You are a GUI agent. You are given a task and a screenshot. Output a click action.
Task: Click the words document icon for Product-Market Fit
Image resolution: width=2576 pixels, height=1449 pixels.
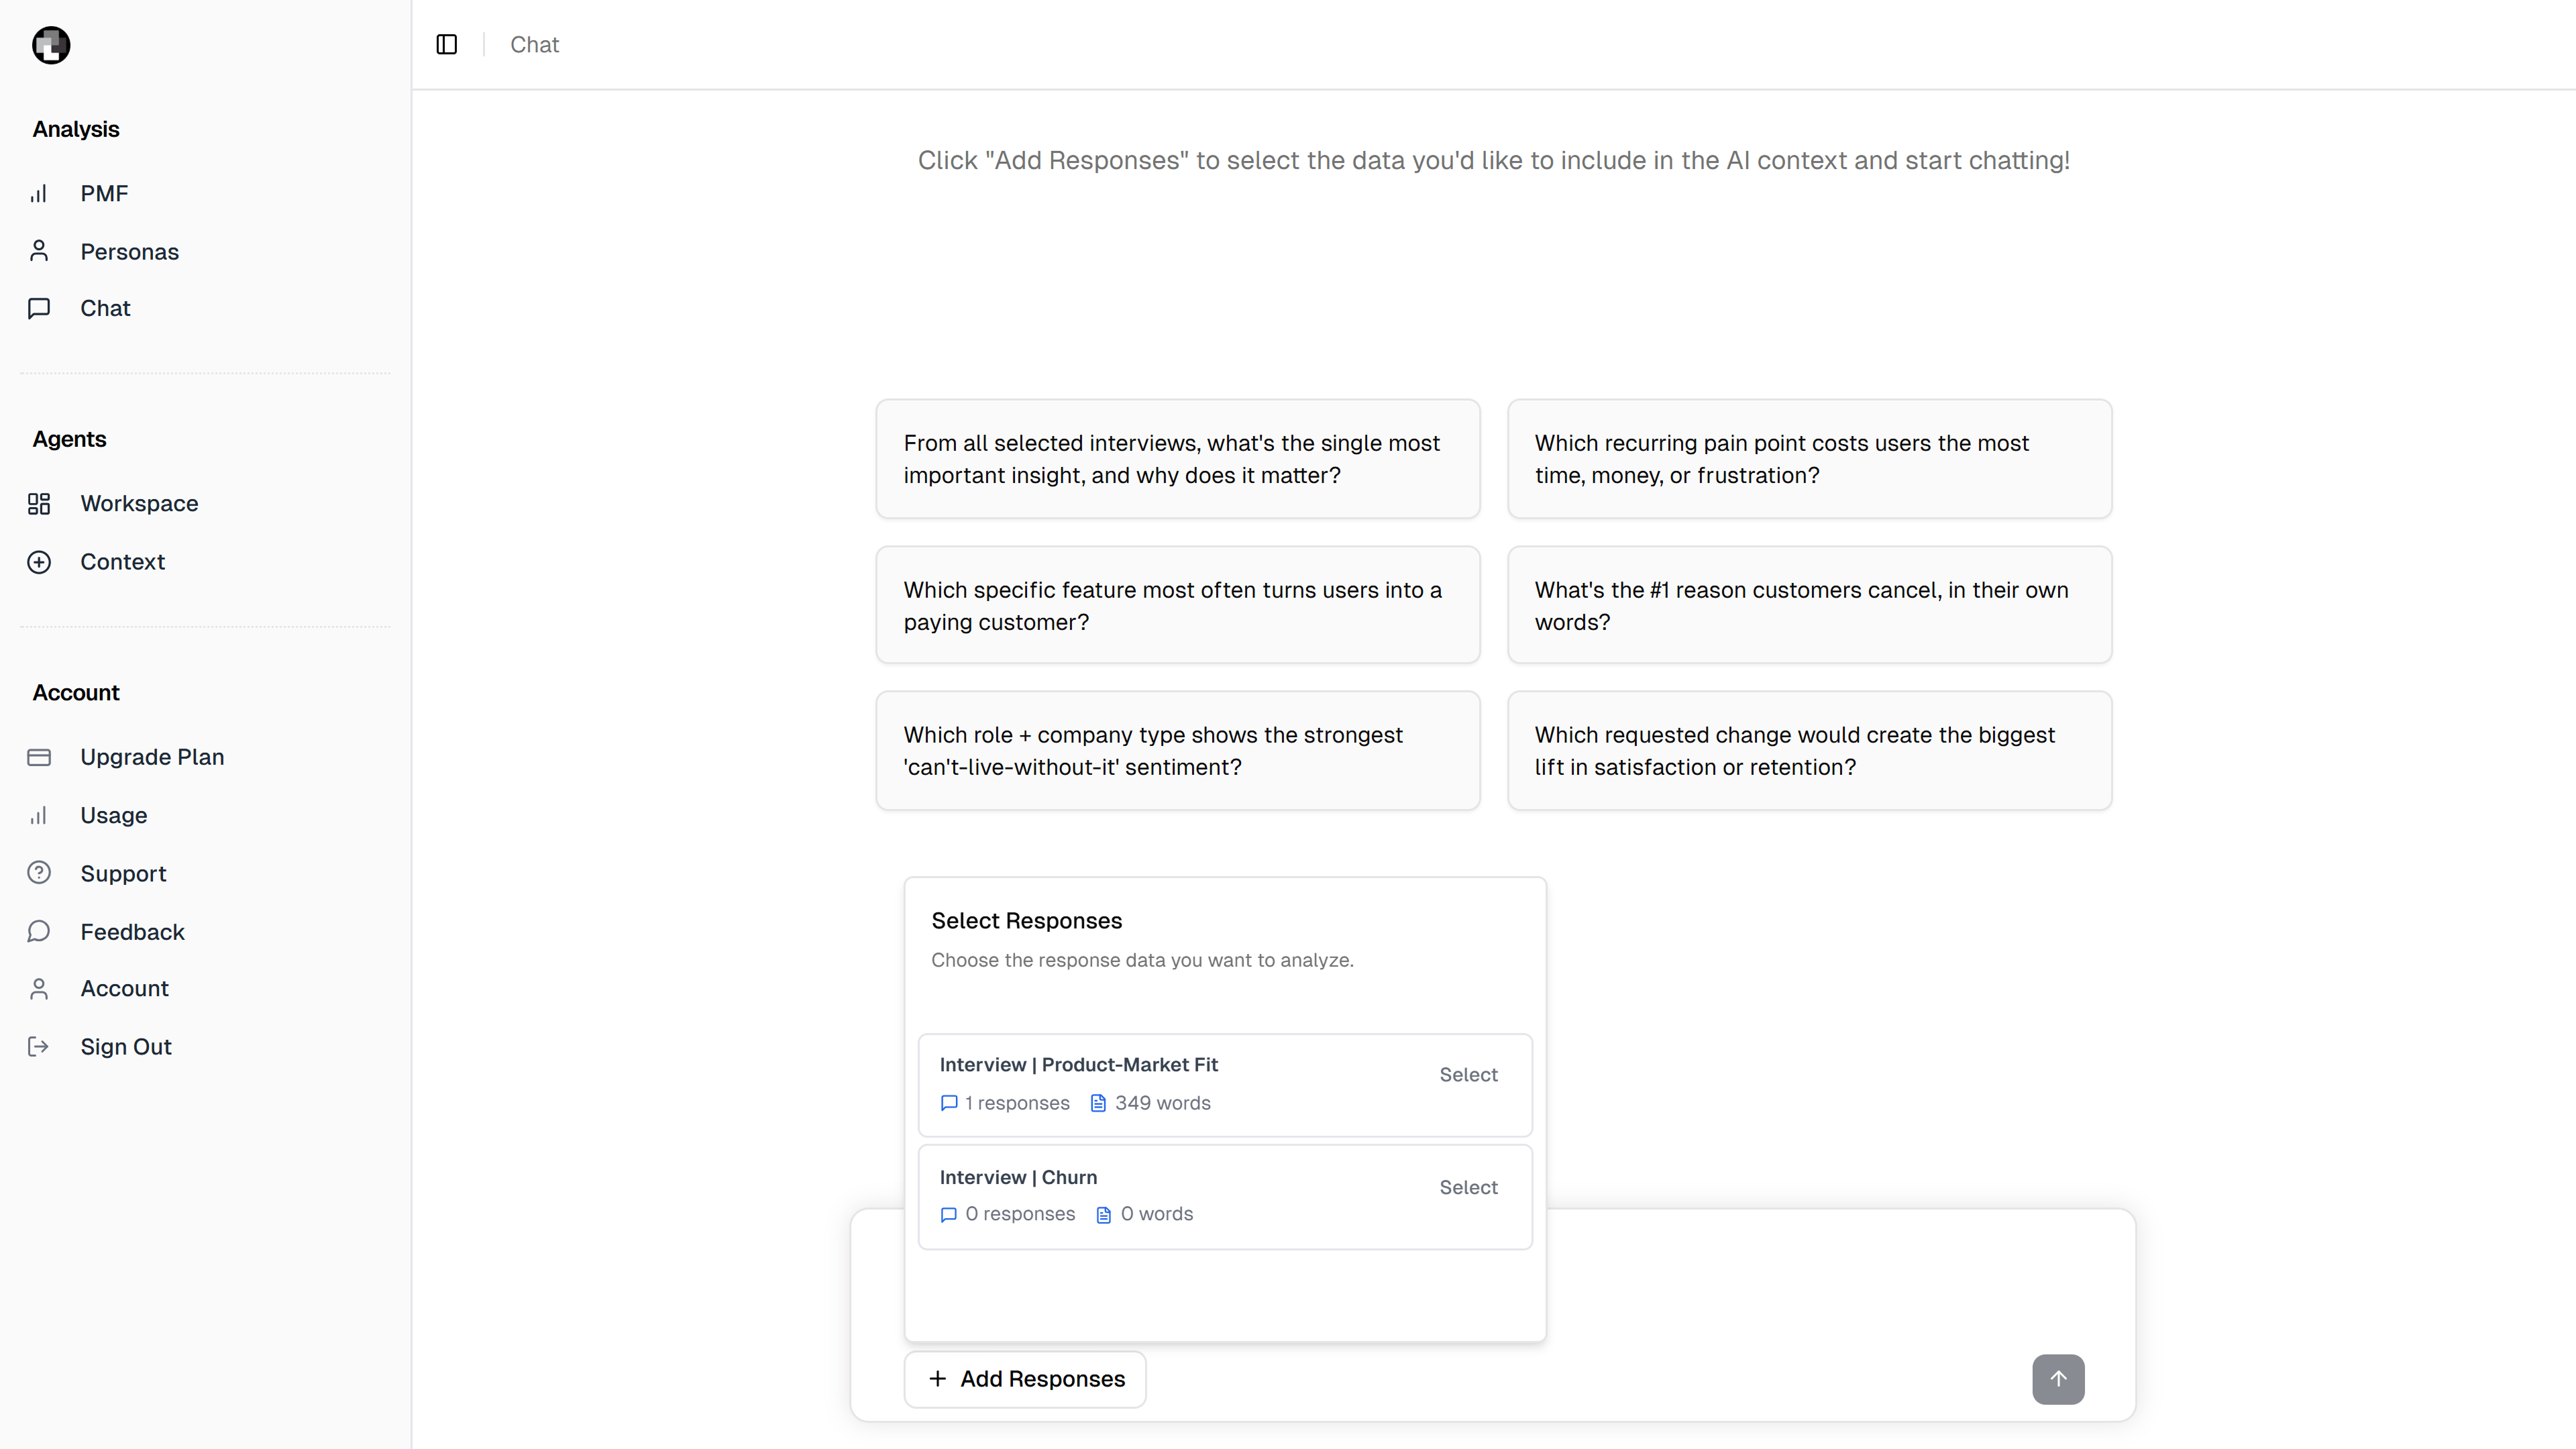(1098, 1103)
